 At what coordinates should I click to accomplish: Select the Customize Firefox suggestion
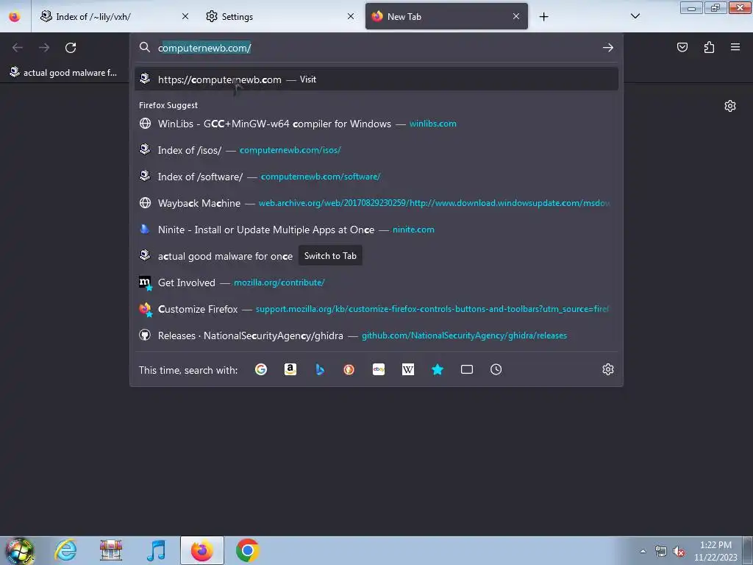(x=376, y=309)
